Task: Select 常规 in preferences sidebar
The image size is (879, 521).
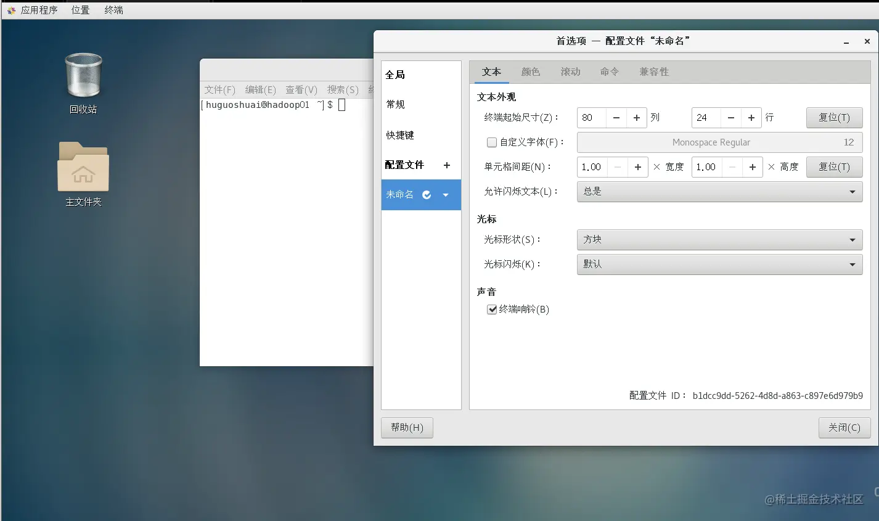Action: (421, 104)
